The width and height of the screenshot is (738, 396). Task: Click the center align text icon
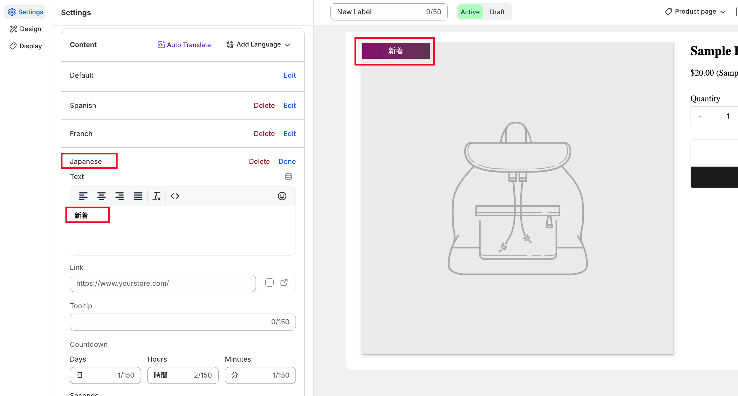[101, 196]
